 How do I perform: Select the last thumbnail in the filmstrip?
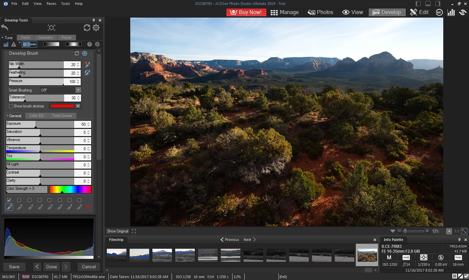point(367,255)
